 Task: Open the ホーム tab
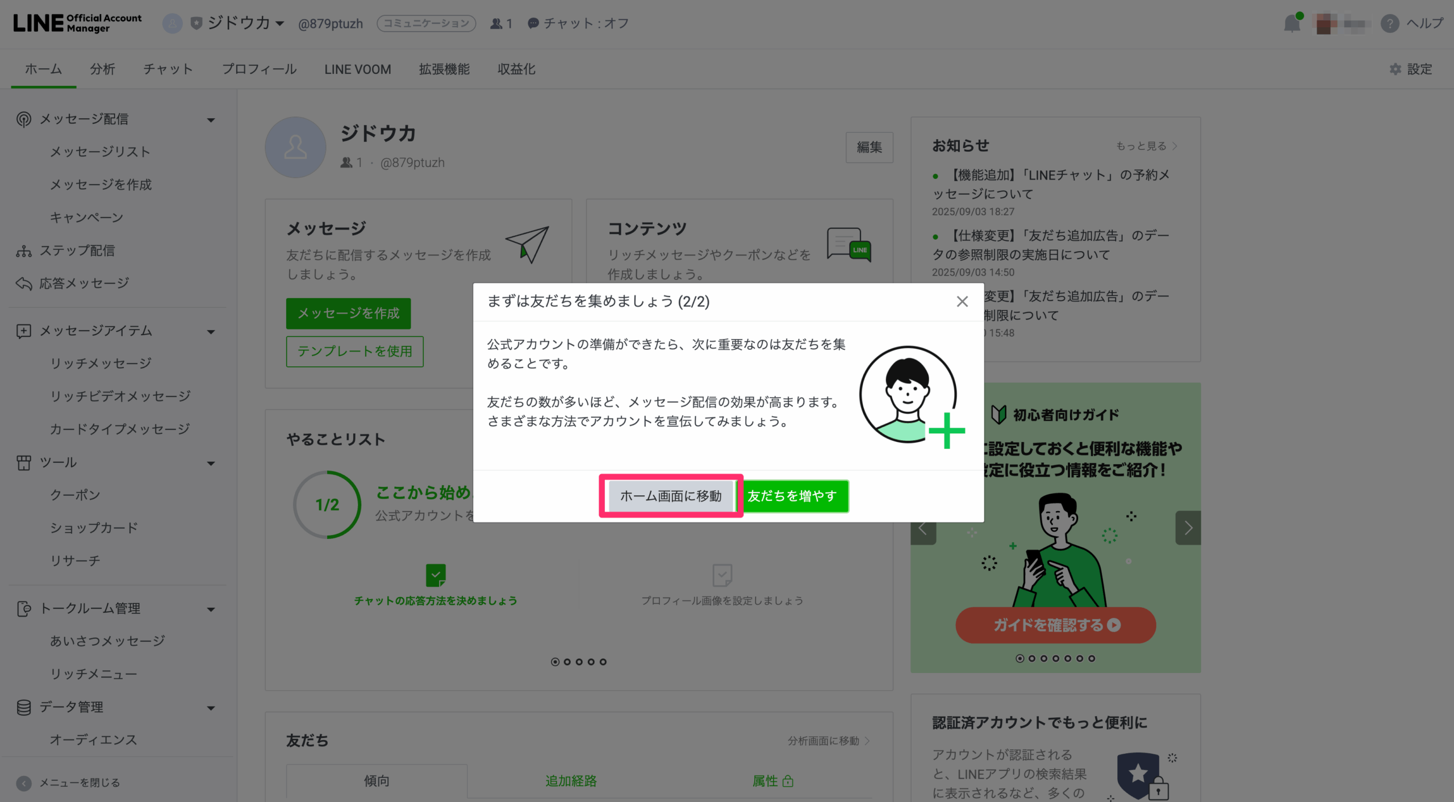43,69
